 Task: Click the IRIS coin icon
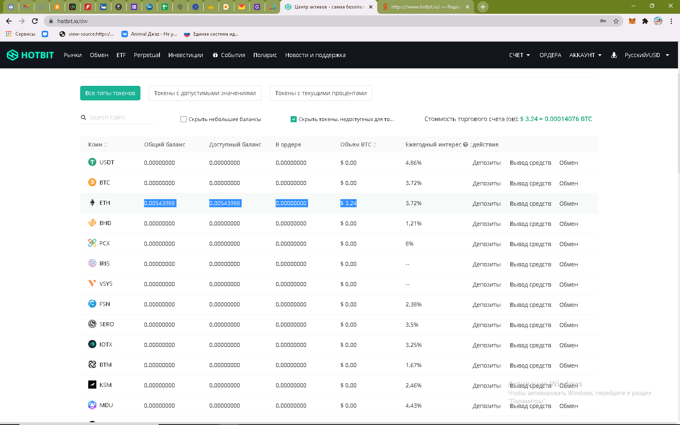pos(92,263)
